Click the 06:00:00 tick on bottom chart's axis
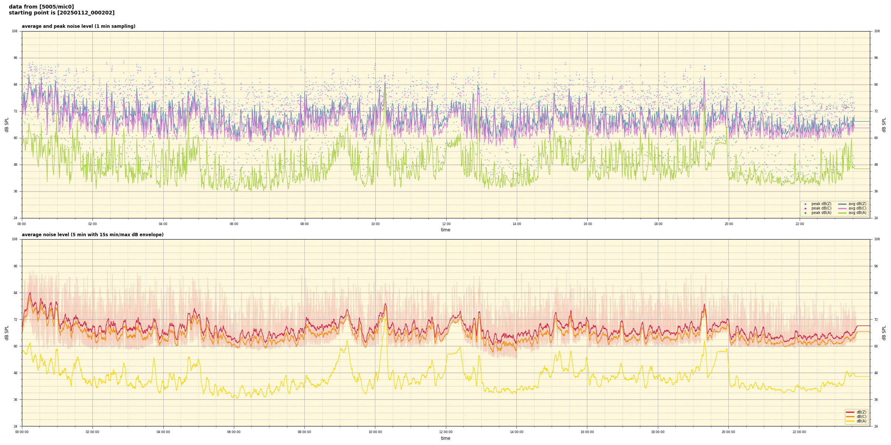 234,432
